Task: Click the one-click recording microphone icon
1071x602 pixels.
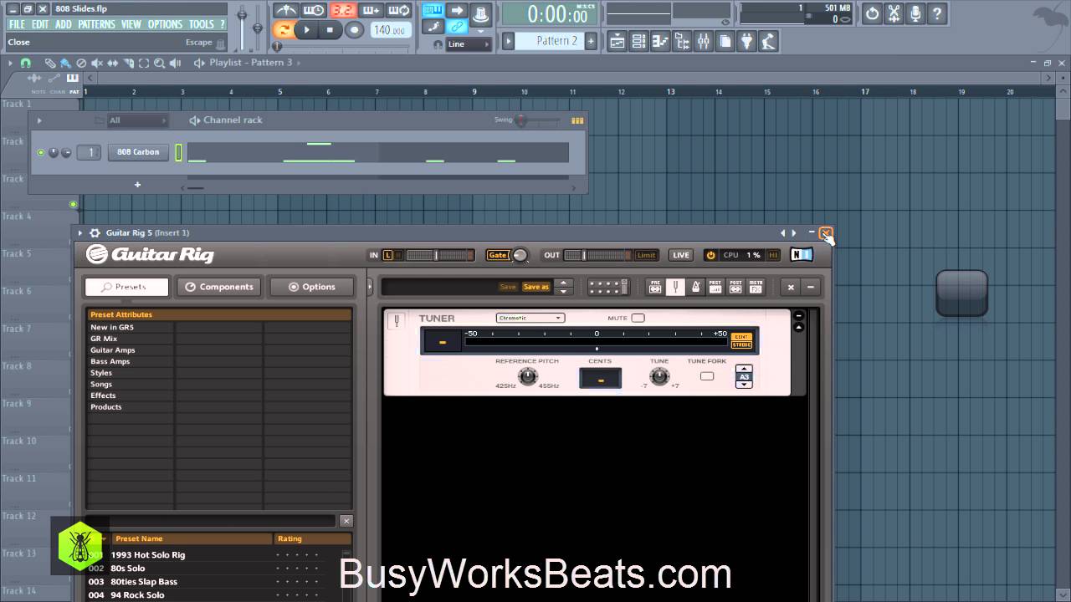Action: click(916, 13)
